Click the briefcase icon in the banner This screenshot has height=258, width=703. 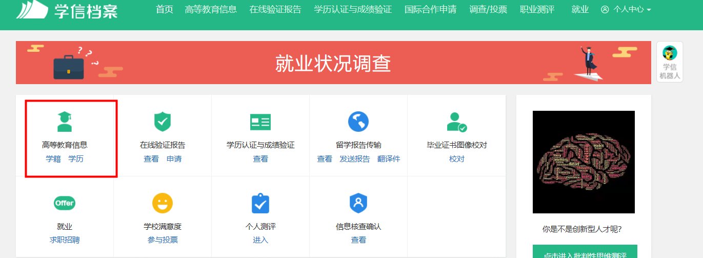pyautogui.click(x=69, y=68)
